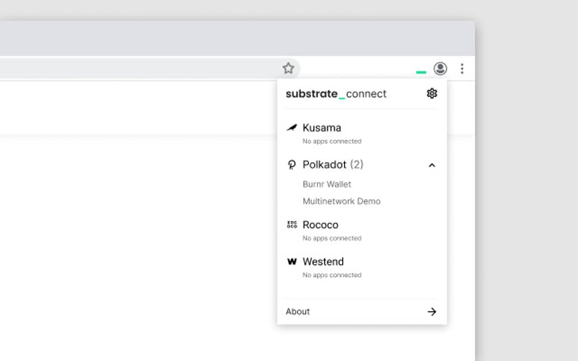Click the bookmark star in the address bar
Viewport: 578px width, 361px height.
pyautogui.click(x=288, y=67)
